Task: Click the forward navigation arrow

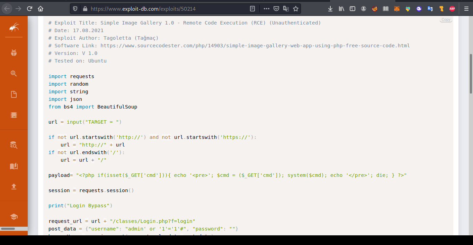Action: pos(19,9)
